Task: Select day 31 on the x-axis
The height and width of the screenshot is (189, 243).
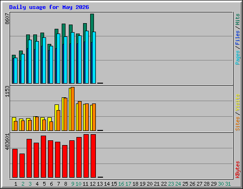Action: click(228, 184)
